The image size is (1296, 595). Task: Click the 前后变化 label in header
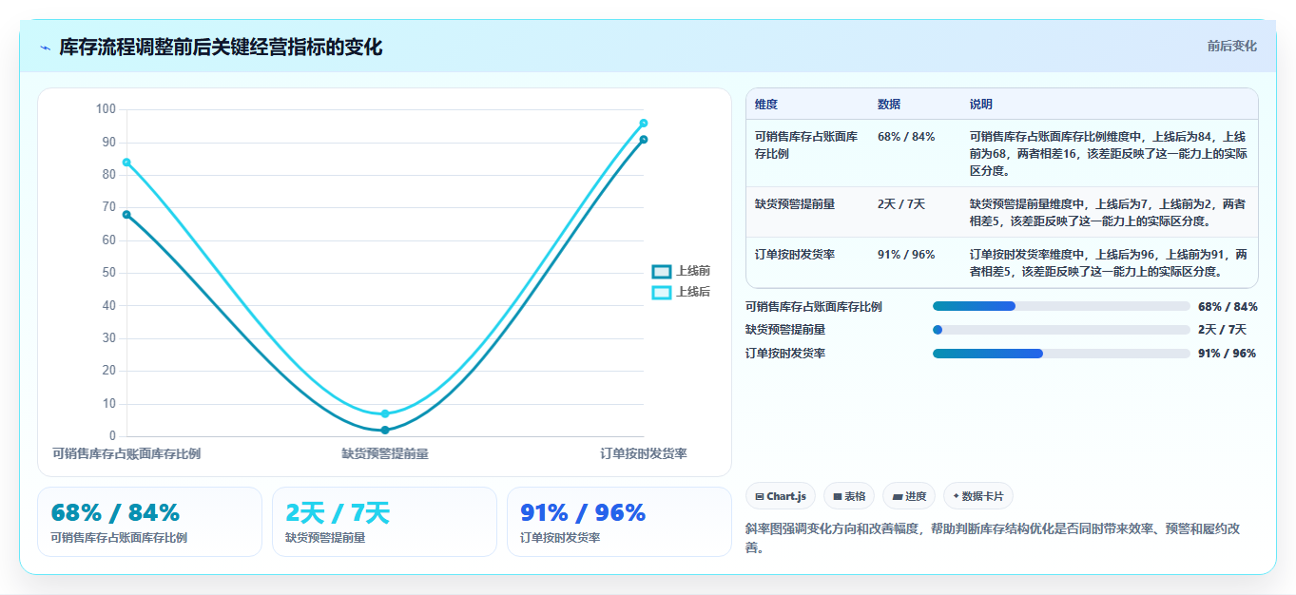1232,46
